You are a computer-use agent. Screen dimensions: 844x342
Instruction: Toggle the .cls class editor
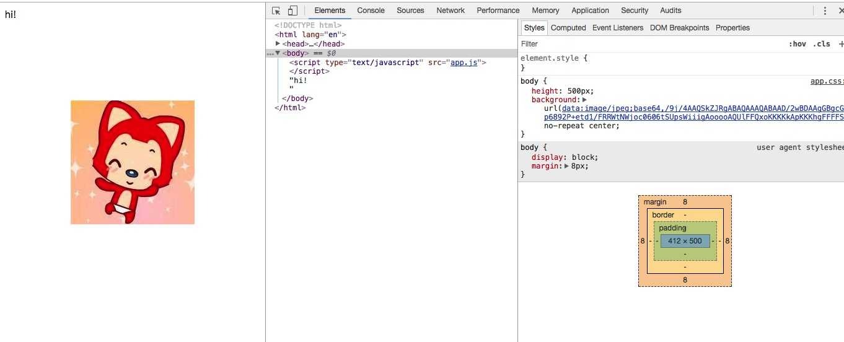click(x=822, y=44)
